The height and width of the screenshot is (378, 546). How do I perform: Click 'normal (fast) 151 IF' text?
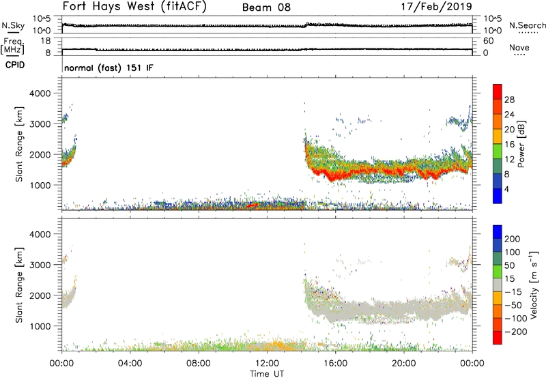(109, 68)
